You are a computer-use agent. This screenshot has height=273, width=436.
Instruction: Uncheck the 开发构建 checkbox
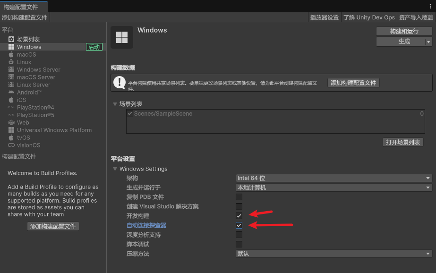point(239,216)
